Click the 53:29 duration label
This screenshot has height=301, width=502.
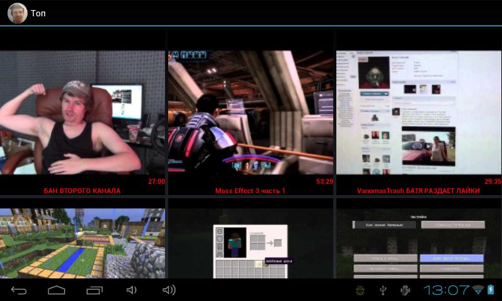324,181
